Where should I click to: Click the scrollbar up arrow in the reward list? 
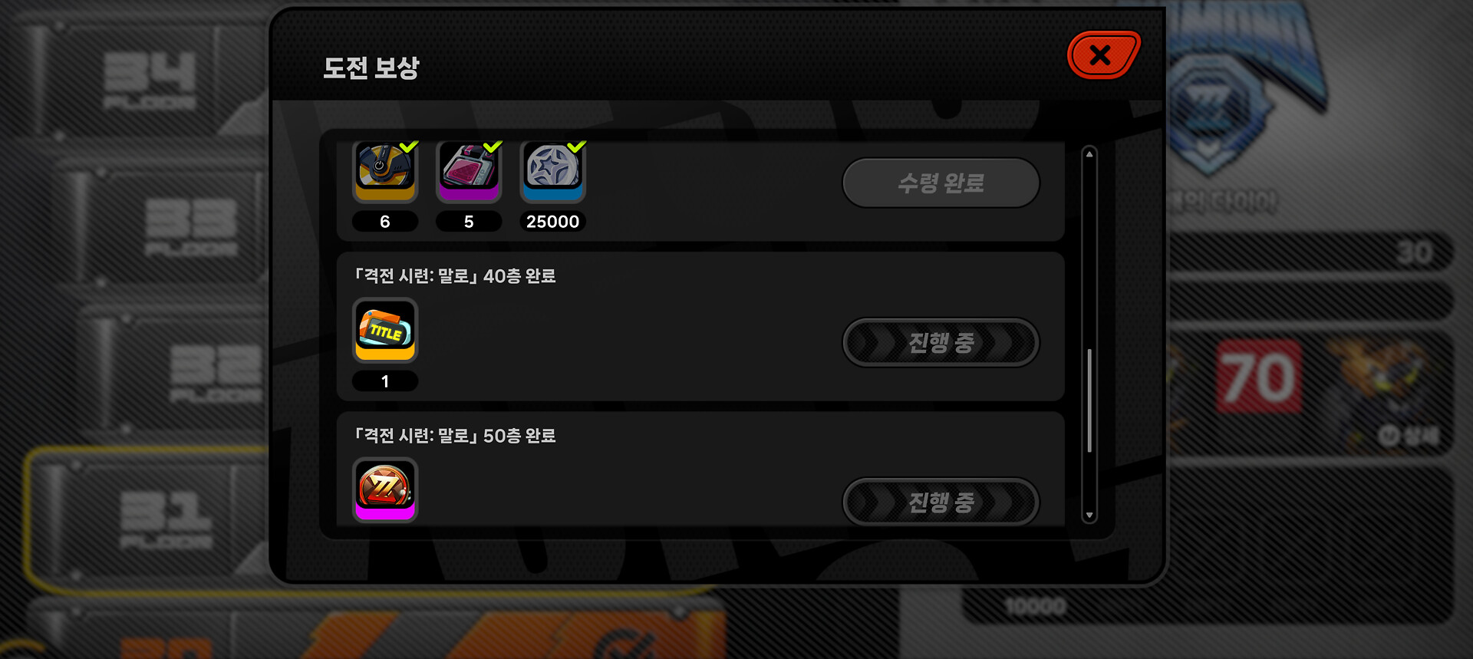[x=1089, y=154]
